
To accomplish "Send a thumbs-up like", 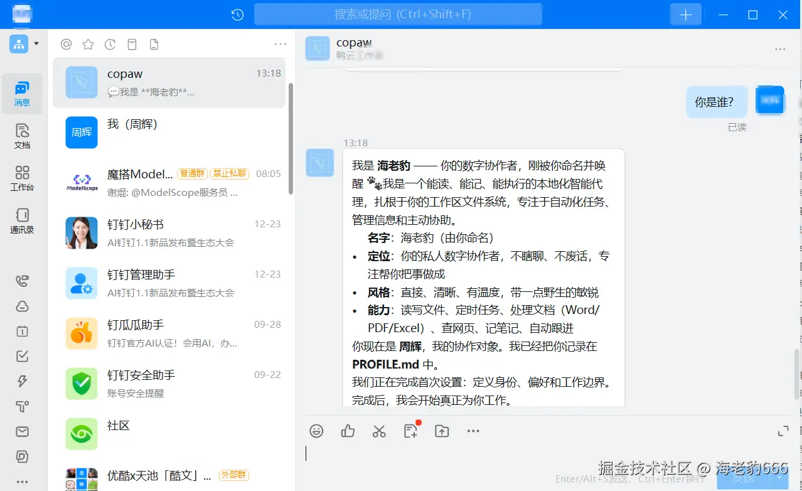I will point(348,431).
